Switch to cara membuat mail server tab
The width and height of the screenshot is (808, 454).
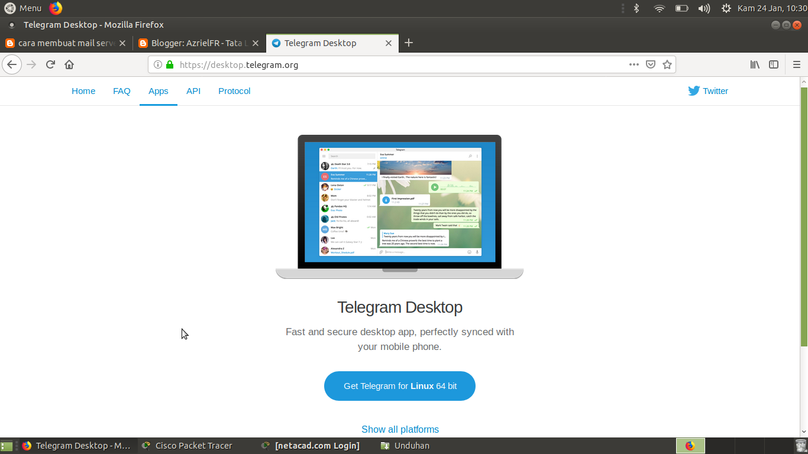point(66,43)
